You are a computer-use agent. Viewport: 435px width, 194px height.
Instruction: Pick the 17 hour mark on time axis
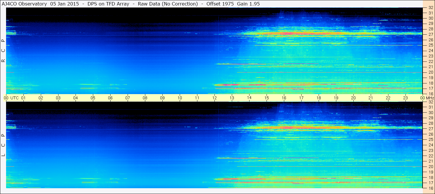pos(301,98)
